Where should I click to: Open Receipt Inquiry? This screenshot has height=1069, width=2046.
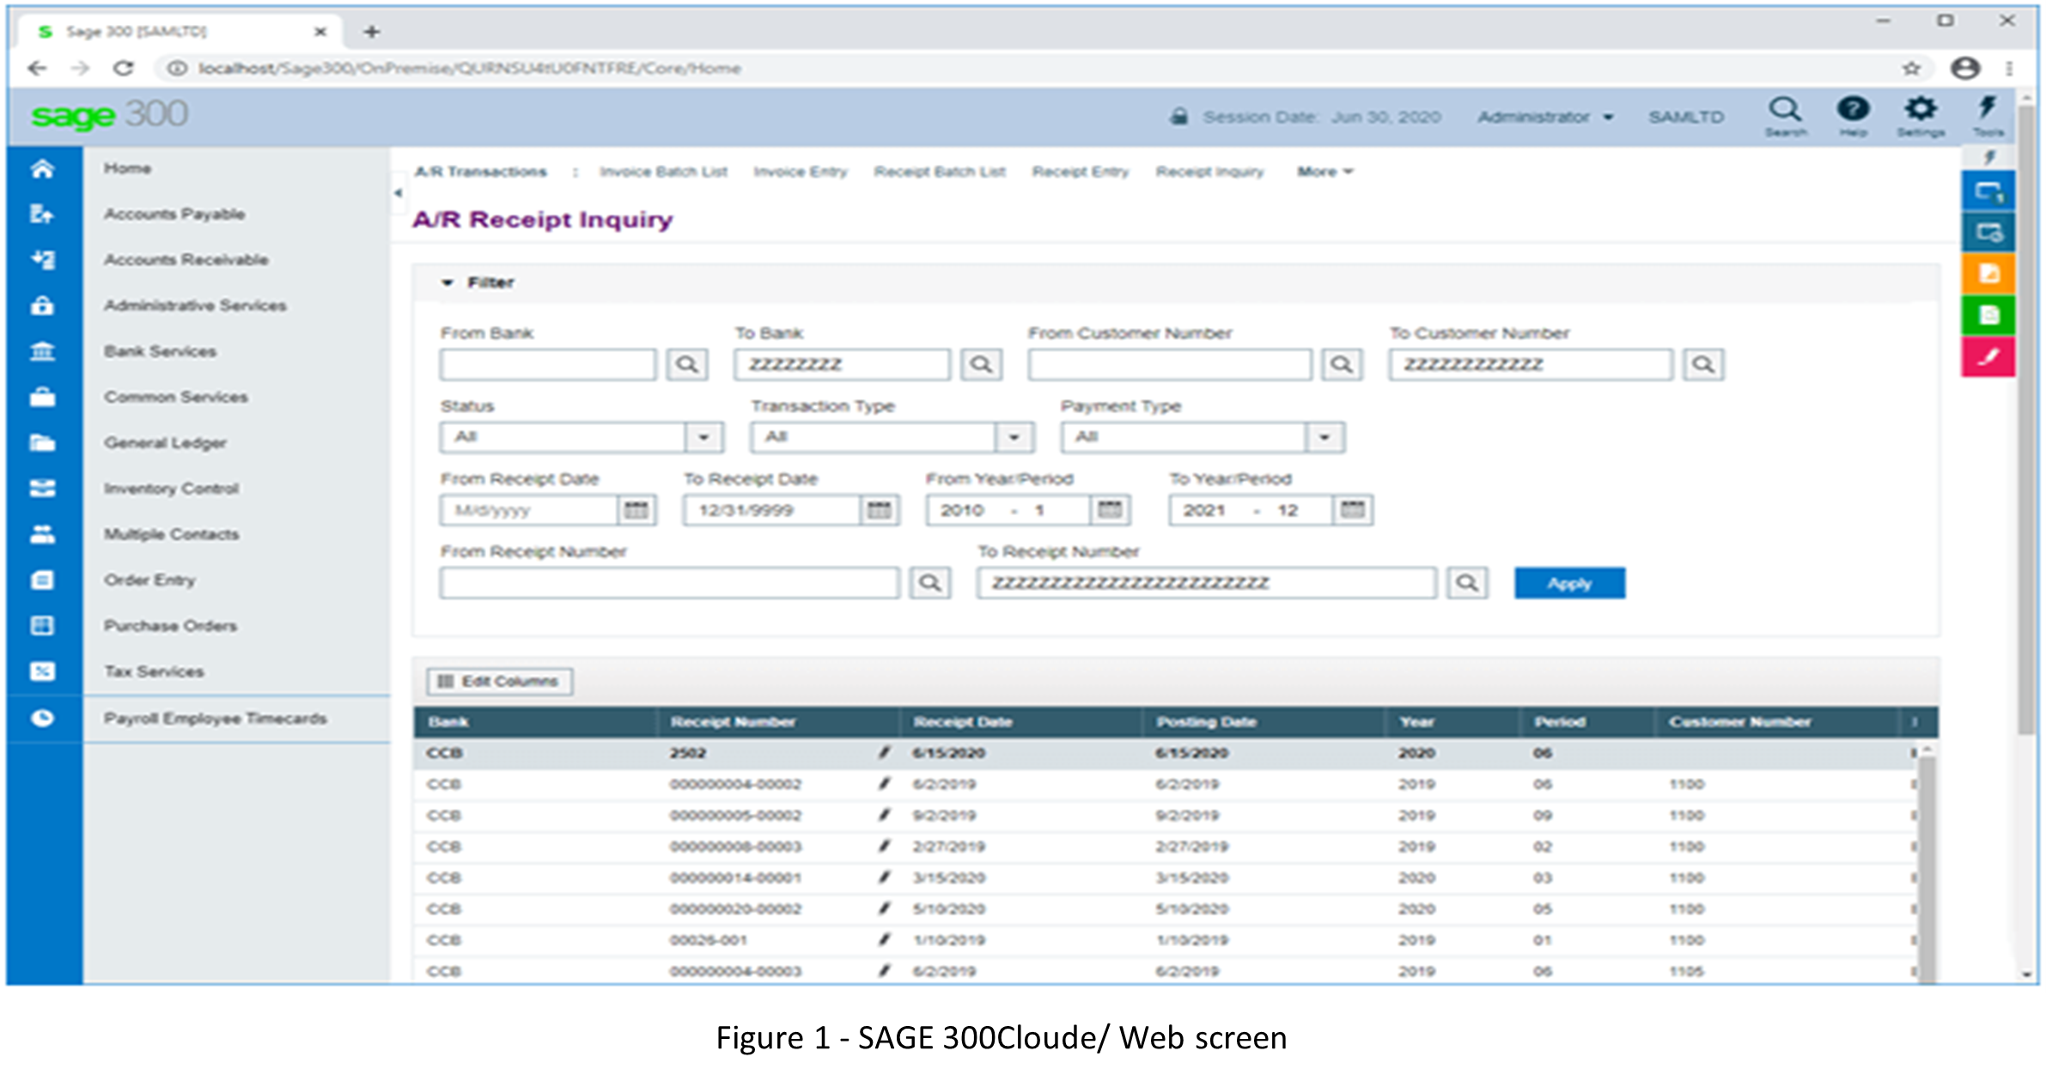[1209, 172]
